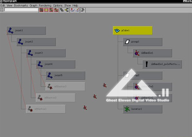Select the joint2 node icon
The width and height of the screenshot is (192, 137).
[x=20, y=42]
